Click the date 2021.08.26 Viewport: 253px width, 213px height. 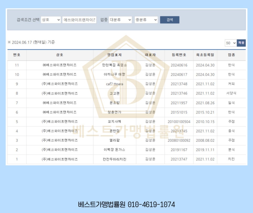click(205, 103)
